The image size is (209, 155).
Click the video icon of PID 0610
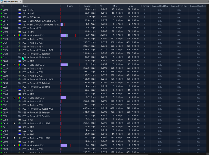point(20,145)
